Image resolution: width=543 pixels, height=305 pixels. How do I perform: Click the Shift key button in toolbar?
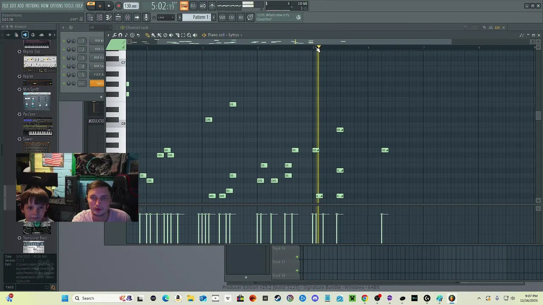click(222, 17)
